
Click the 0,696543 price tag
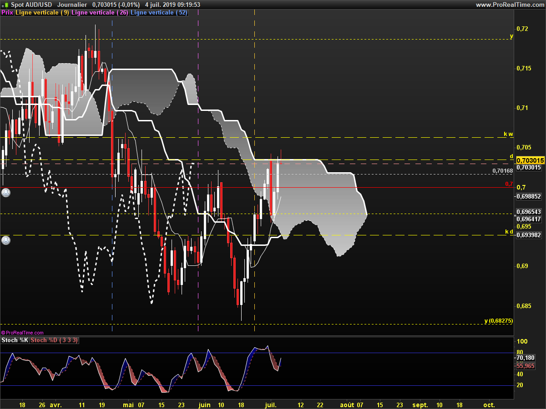528,212
